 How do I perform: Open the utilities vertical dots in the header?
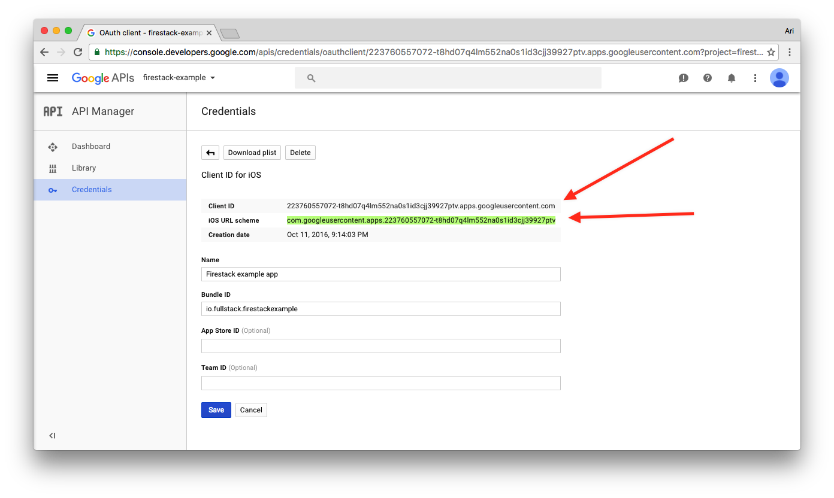pos(756,78)
